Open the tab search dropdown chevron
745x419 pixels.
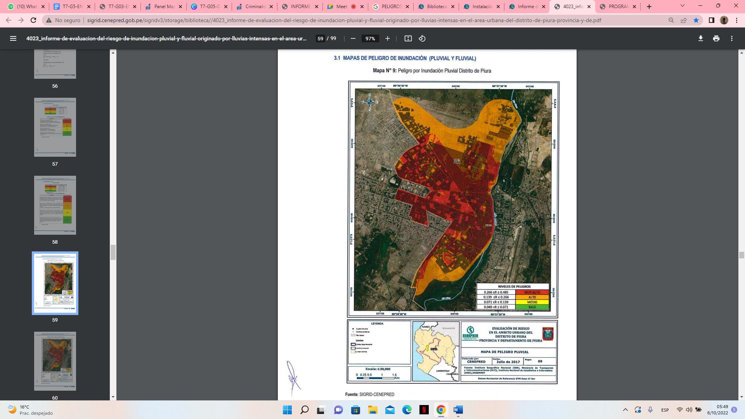point(682,6)
